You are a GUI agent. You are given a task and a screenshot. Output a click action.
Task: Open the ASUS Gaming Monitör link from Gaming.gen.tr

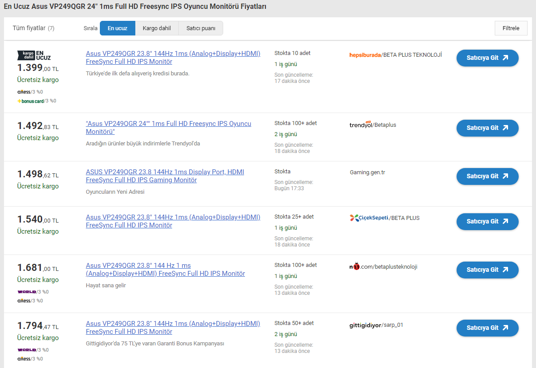[165, 176]
